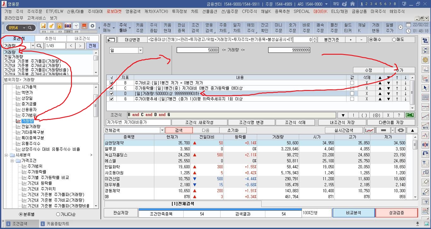Open the 일 period dropdown
This screenshot has height=229, width=431.
[x=140, y=51]
